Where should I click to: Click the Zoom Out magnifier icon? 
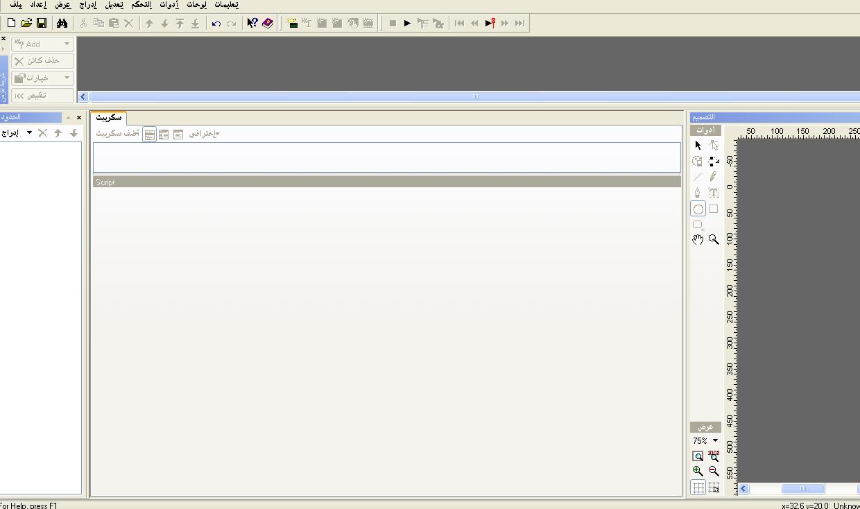pyautogui.click(x=714, y=472)
